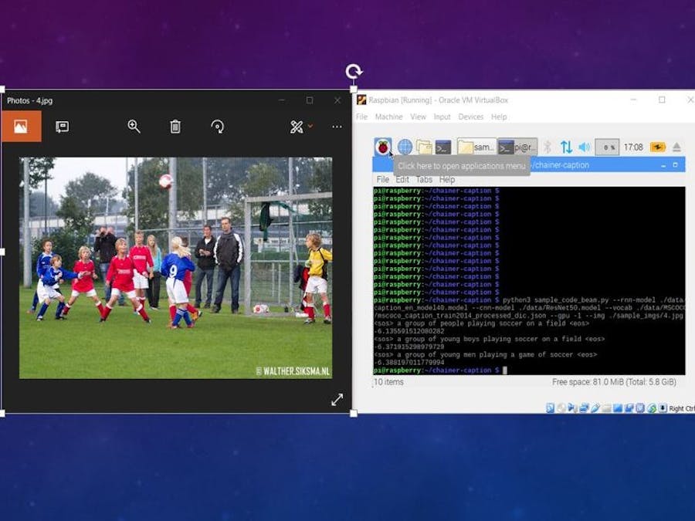The height and width of the screenshot is (521, 695).
Task: Open the File Manager folders icon on the Raspbian panel
Action: pos(424,147)
